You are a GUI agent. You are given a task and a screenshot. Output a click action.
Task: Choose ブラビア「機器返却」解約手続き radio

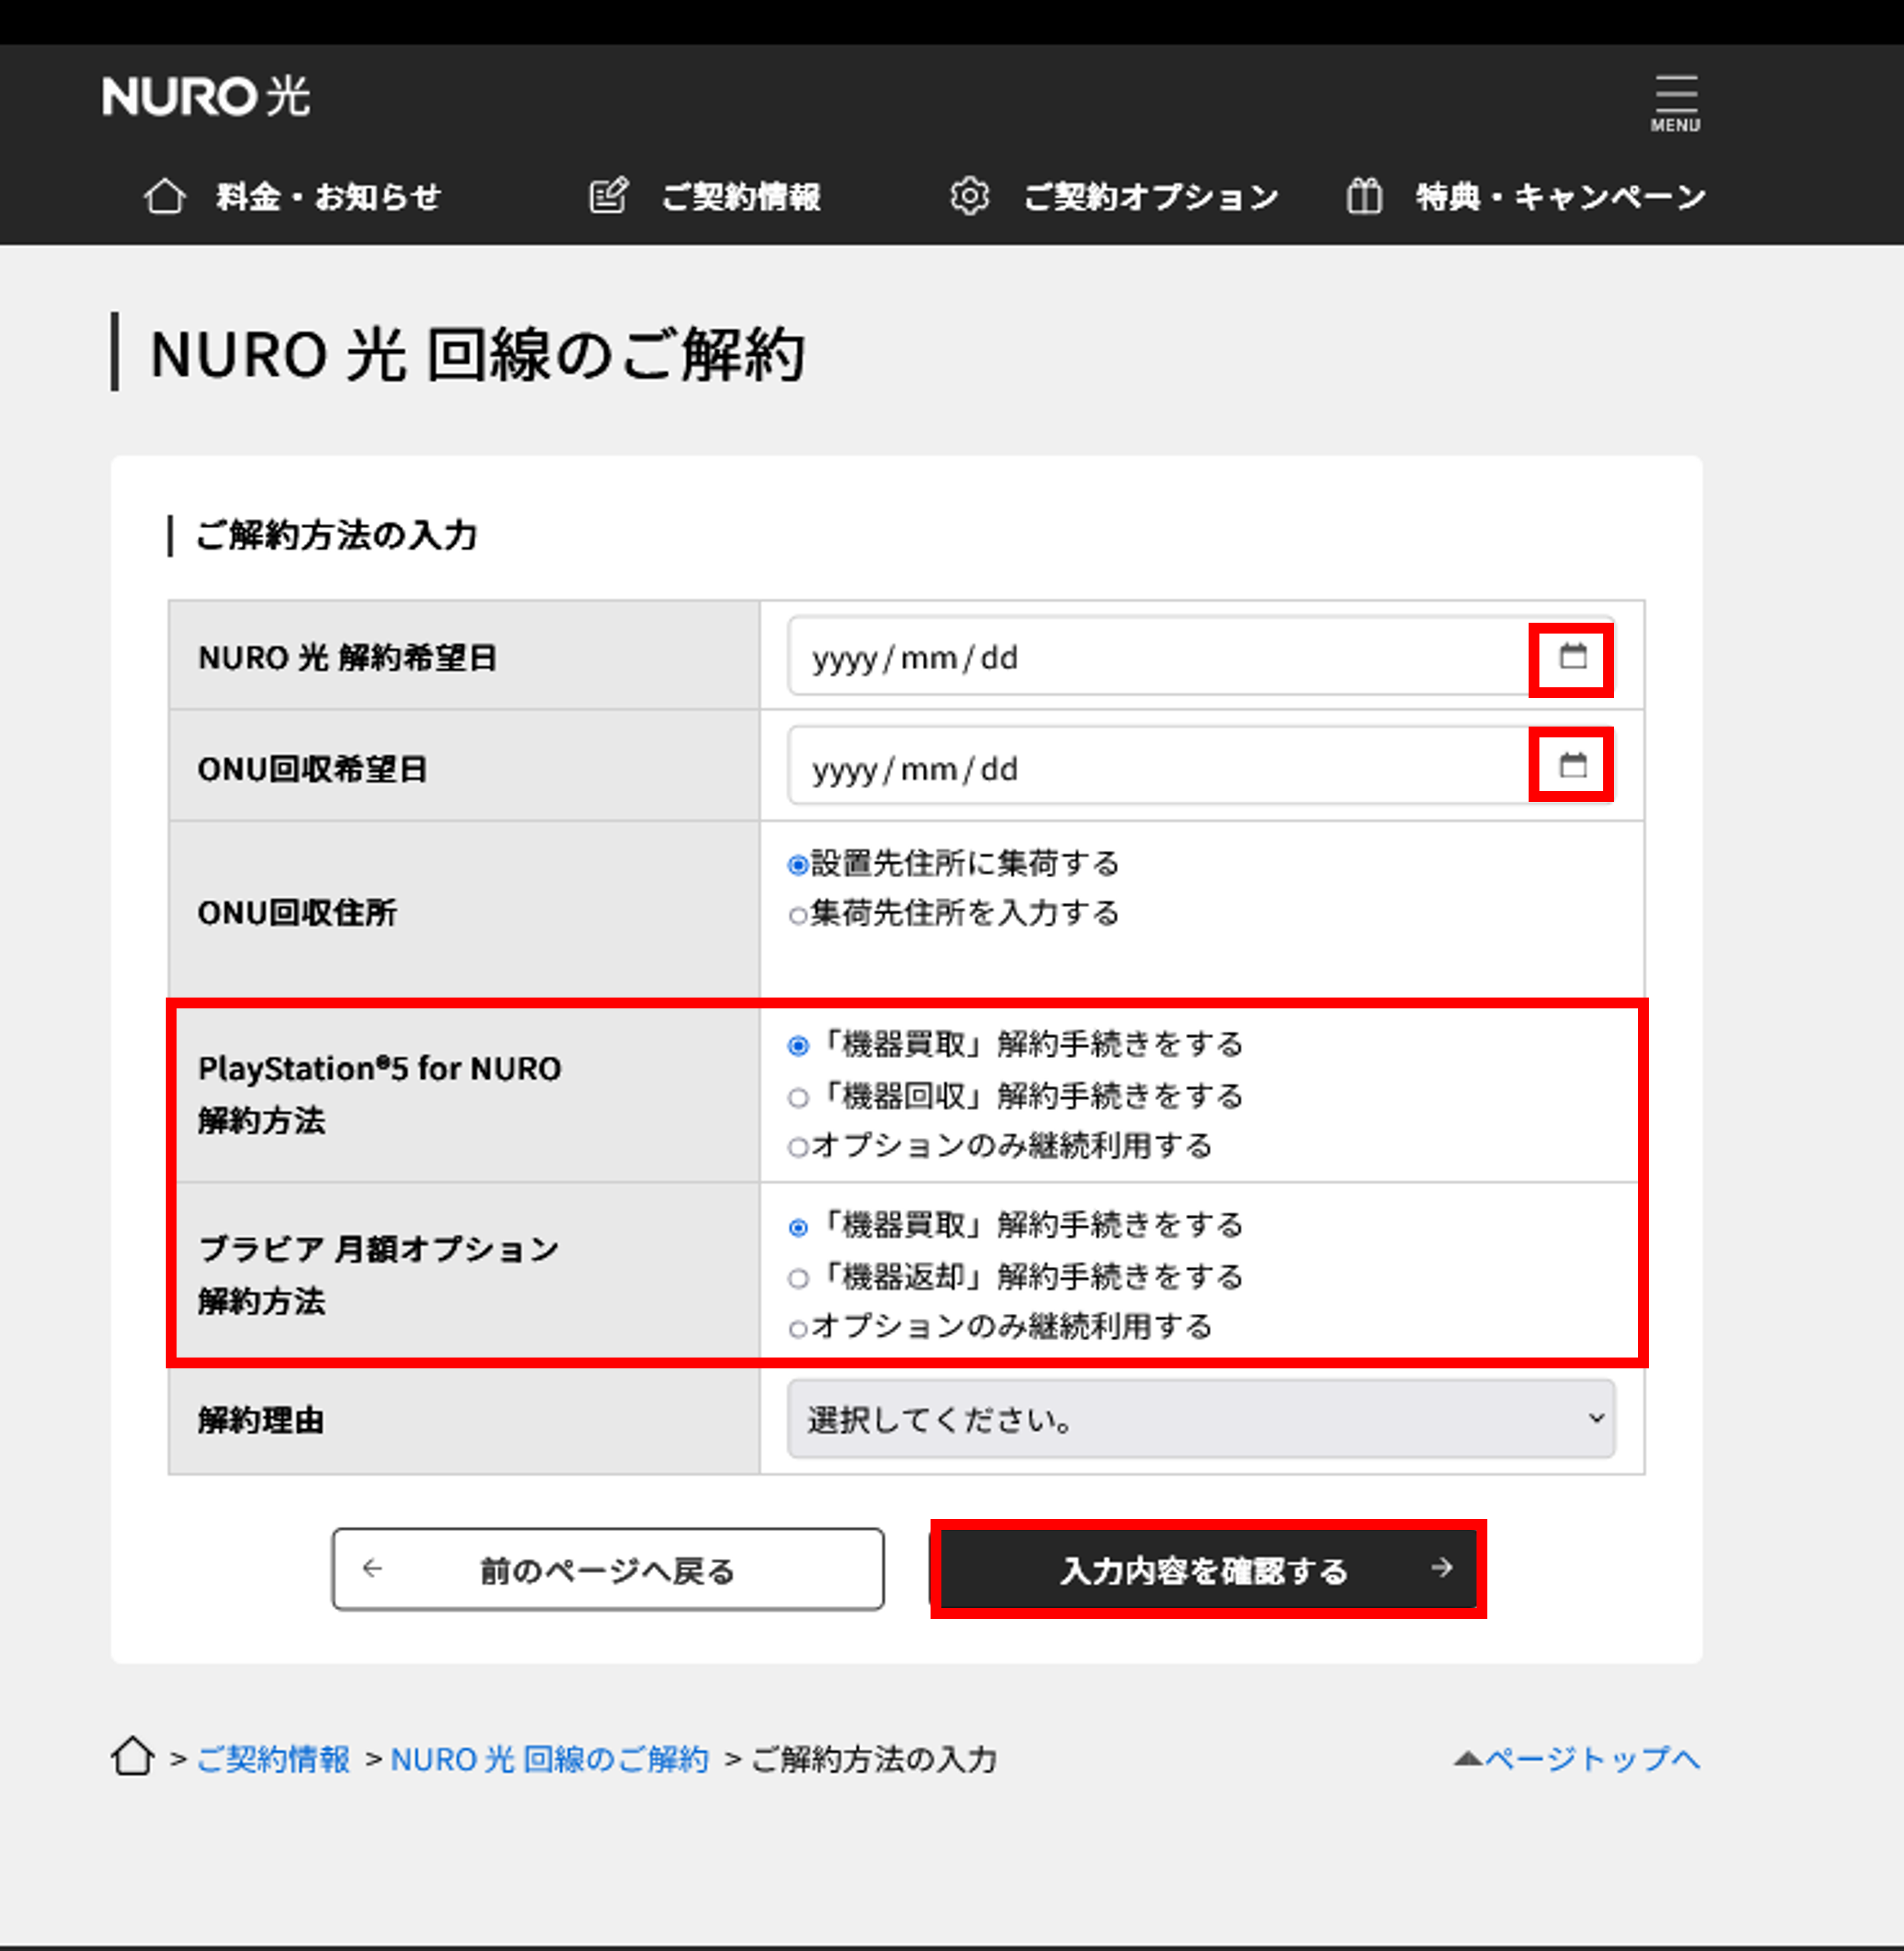pyautogui.click(x=798, y=1278)
